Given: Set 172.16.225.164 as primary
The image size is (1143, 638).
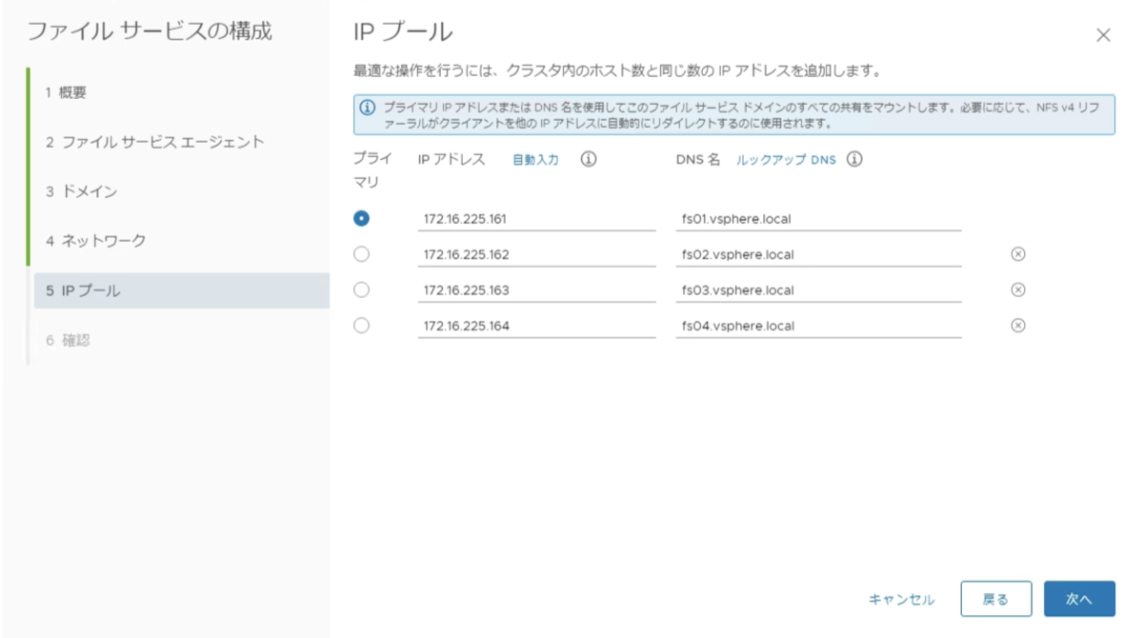Looking at the screenshot, I should pos(360,326).
